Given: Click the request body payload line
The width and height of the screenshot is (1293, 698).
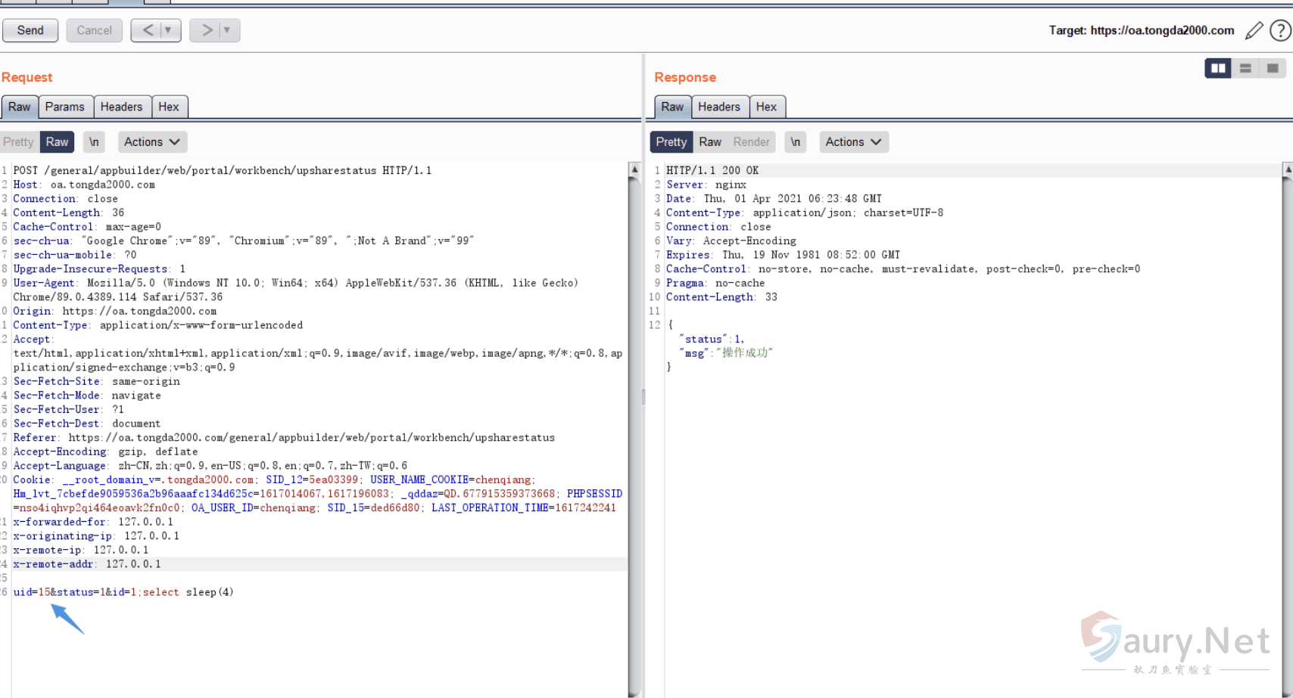Looking at the screenshot, I should click(x=123, y=592).
